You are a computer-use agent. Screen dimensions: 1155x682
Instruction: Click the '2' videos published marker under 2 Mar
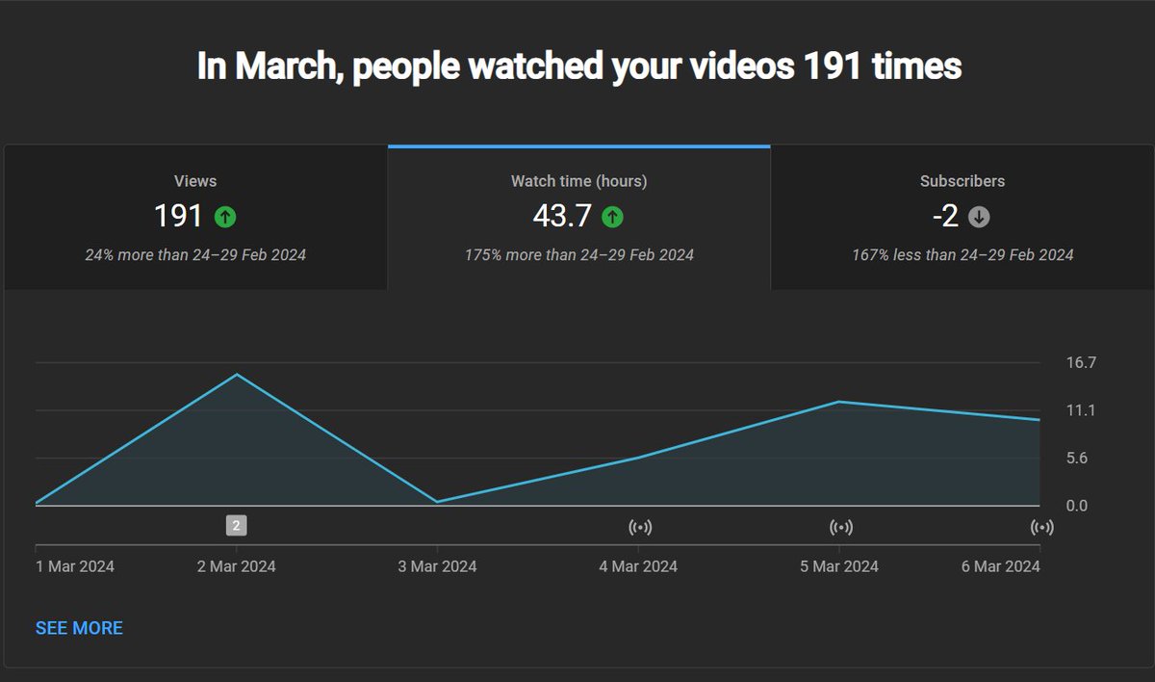(x=235, y=525)
